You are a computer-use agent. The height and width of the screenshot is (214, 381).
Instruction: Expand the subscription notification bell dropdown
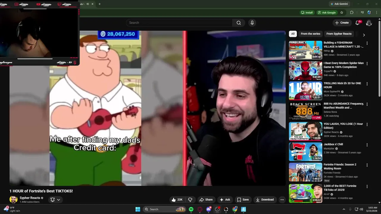click(x=55, y=200)
